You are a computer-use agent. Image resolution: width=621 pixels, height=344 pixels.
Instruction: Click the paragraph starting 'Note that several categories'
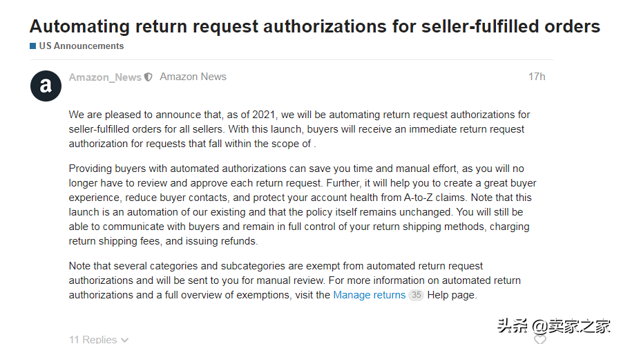pos(295,280)
